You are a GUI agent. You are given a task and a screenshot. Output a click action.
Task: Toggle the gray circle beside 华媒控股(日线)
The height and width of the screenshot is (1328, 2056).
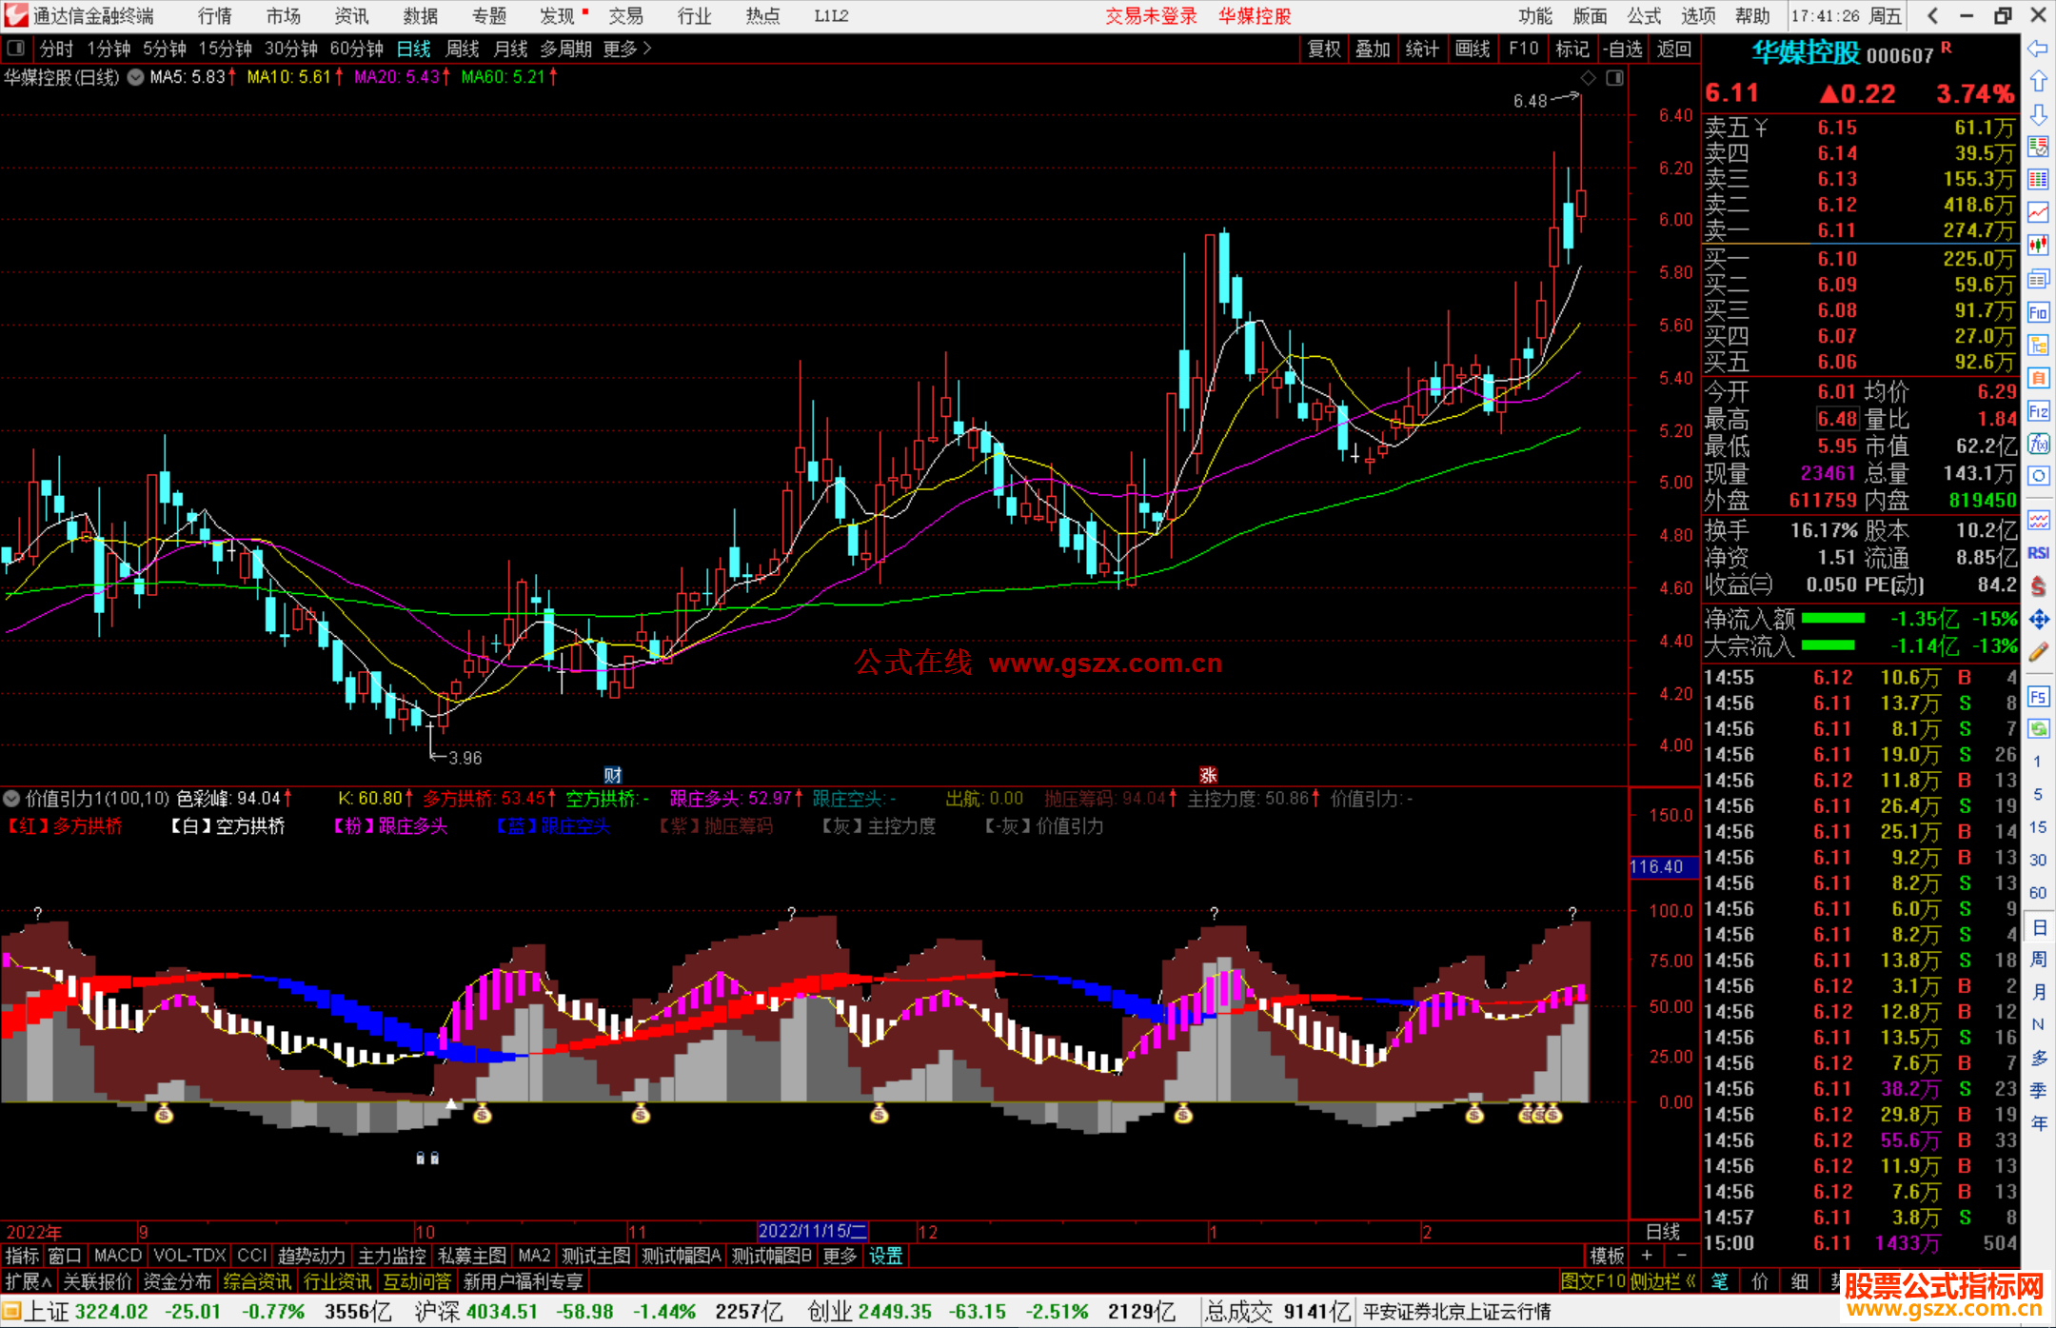135,78
